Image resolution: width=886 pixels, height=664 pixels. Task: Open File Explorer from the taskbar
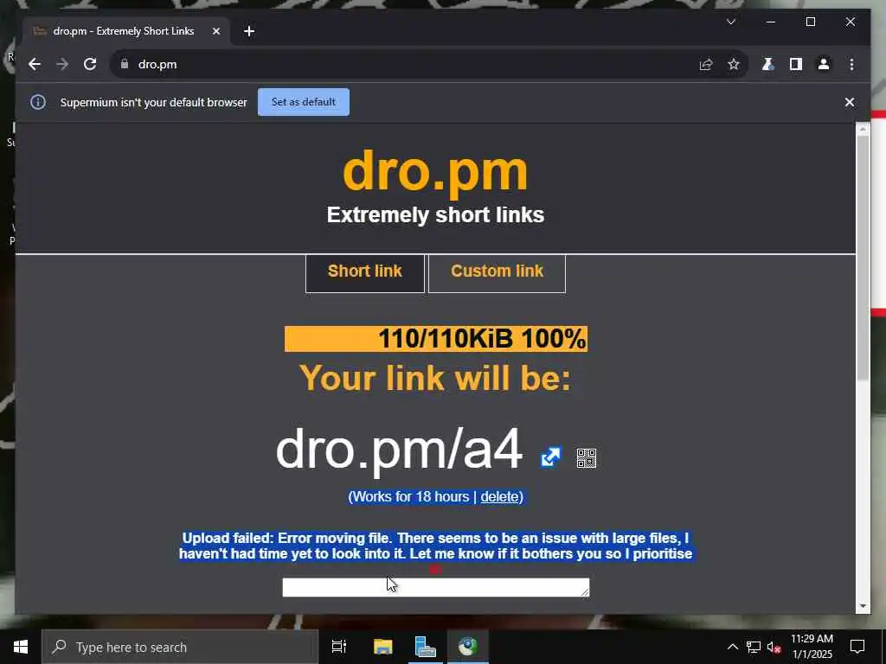pos(383,647)
